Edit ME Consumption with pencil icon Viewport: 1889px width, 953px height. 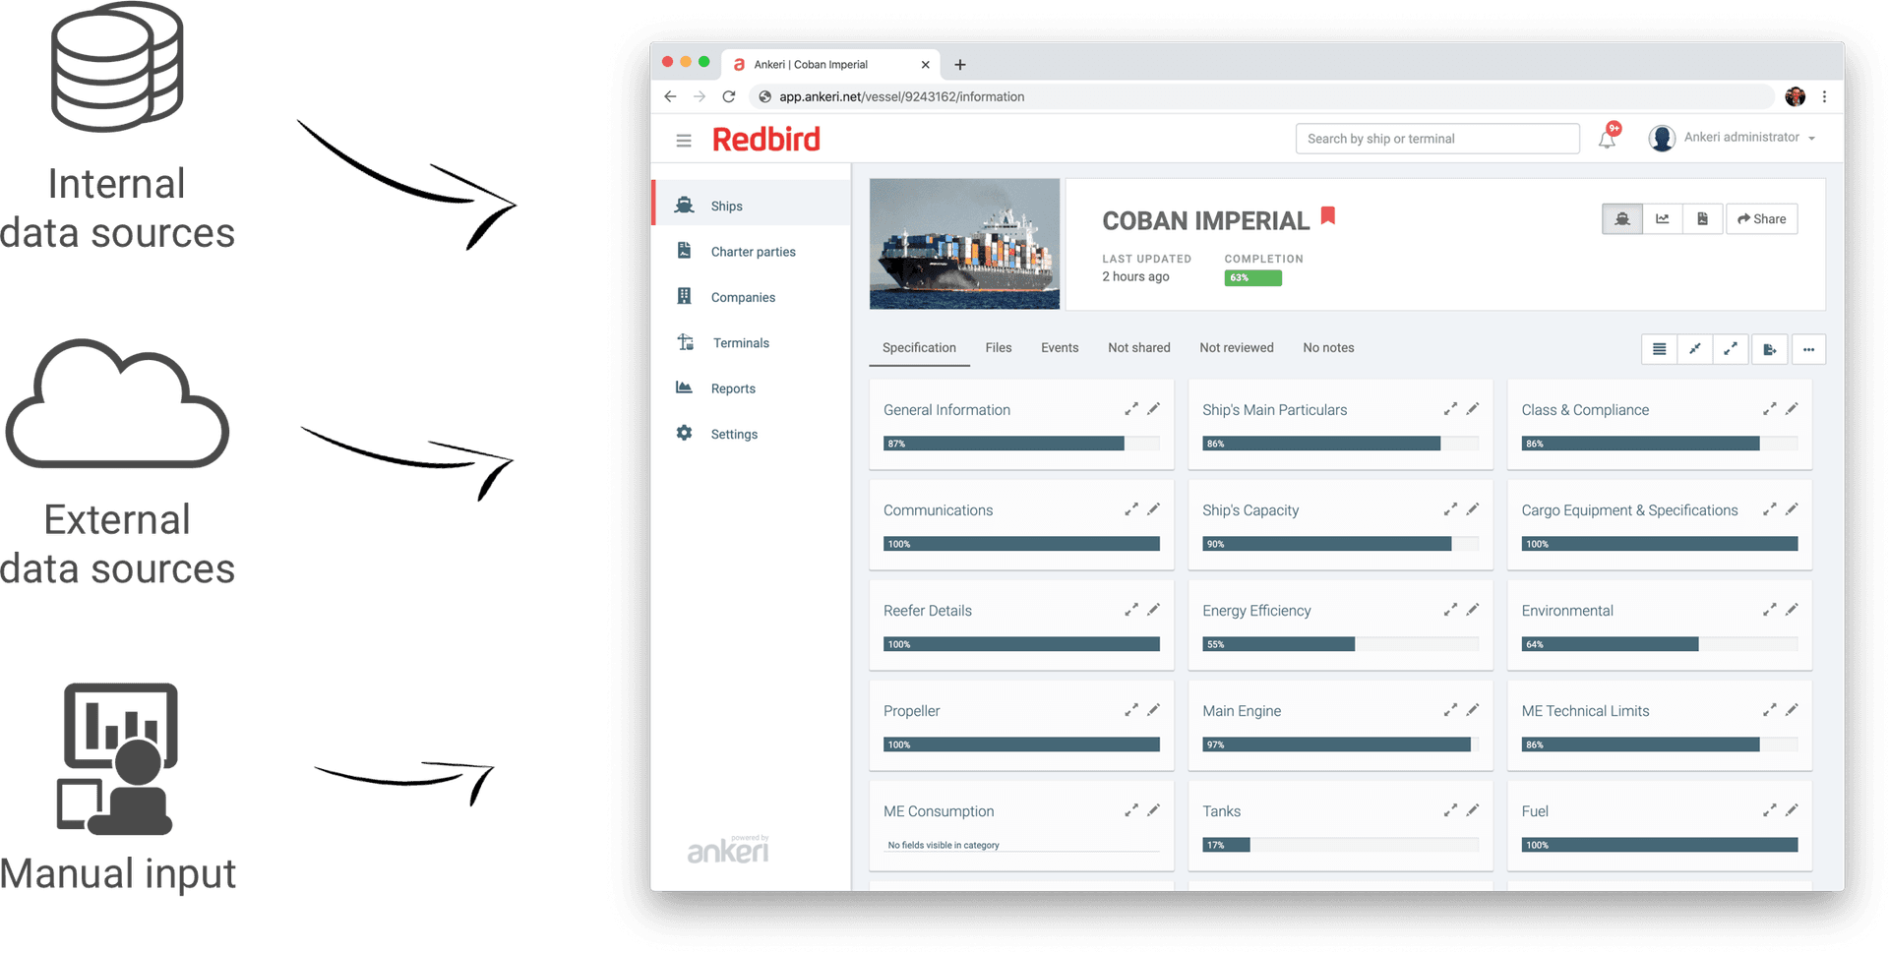pyautogui.click(x=1154, y=810)
